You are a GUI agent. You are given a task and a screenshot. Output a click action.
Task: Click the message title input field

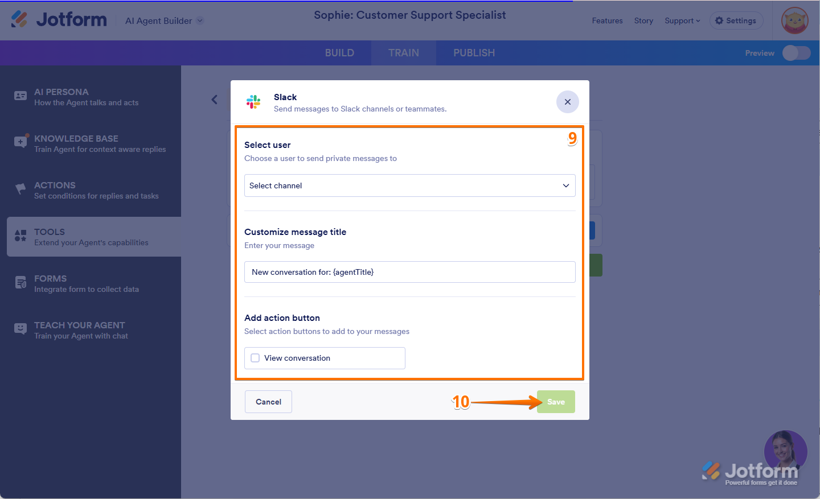pos(410,272)
